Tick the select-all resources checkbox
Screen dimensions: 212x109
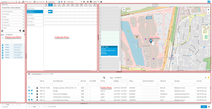[3, 38]
